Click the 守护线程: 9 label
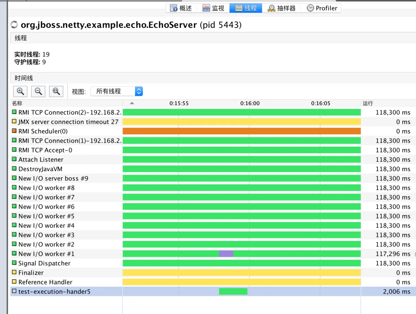Viewport: 416px width, 314px height. (30, 62)
